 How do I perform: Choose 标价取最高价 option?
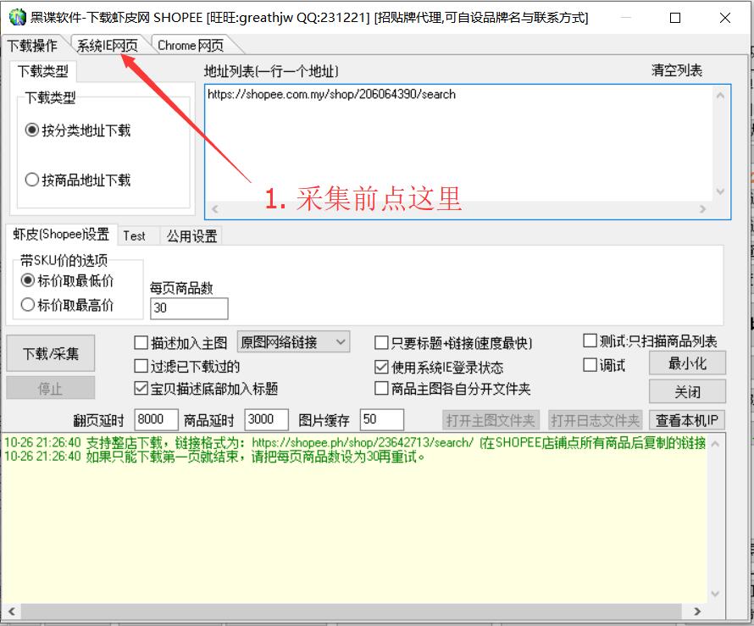[68, 305]
